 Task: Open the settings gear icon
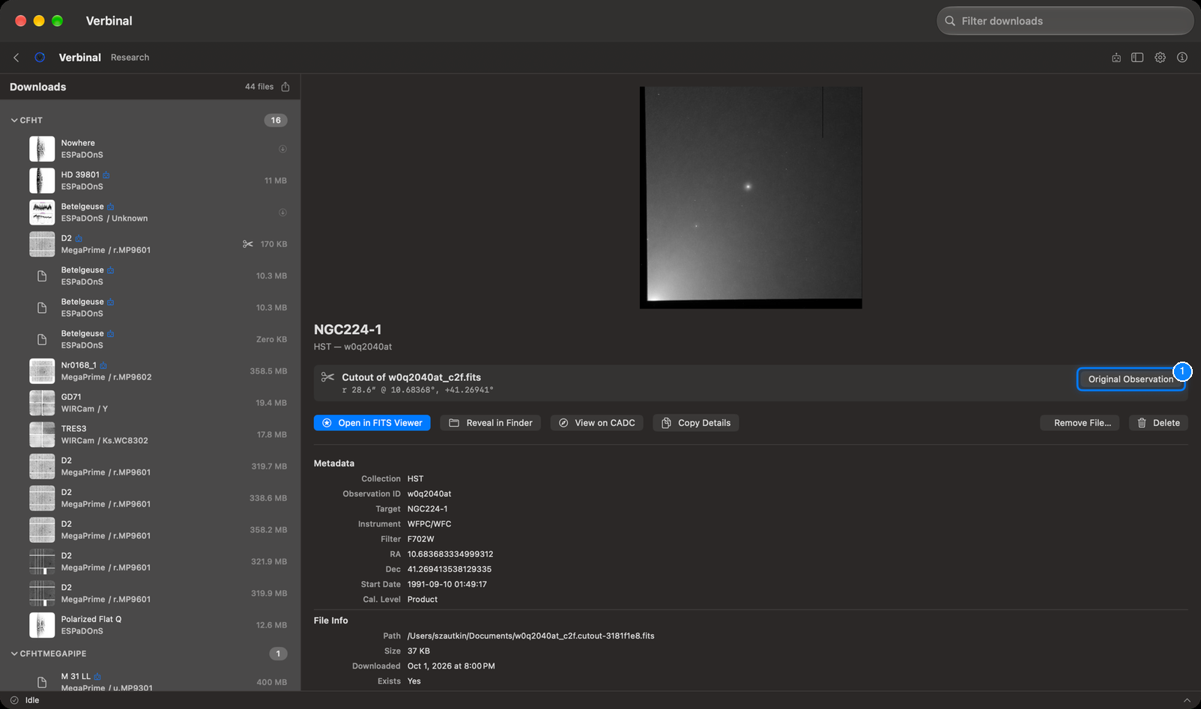(1160, 58)
